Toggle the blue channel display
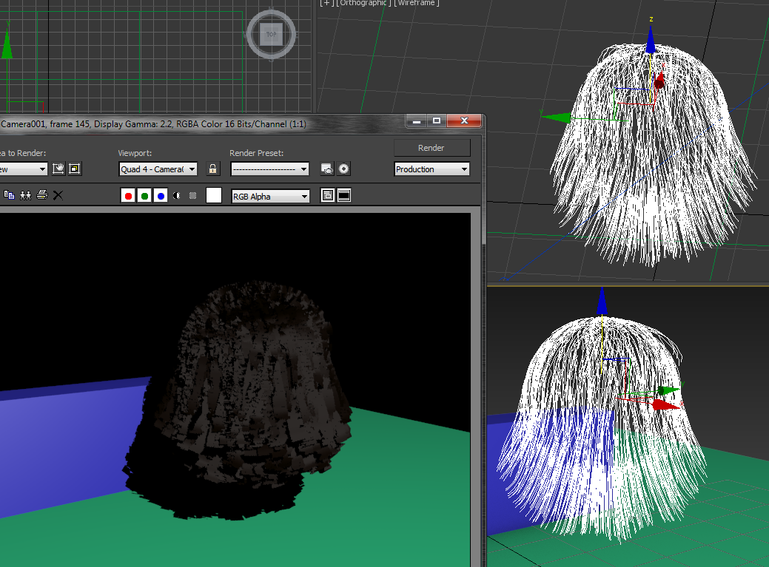Viewport: 769px width, 567px height. click(x=161, y=196)
